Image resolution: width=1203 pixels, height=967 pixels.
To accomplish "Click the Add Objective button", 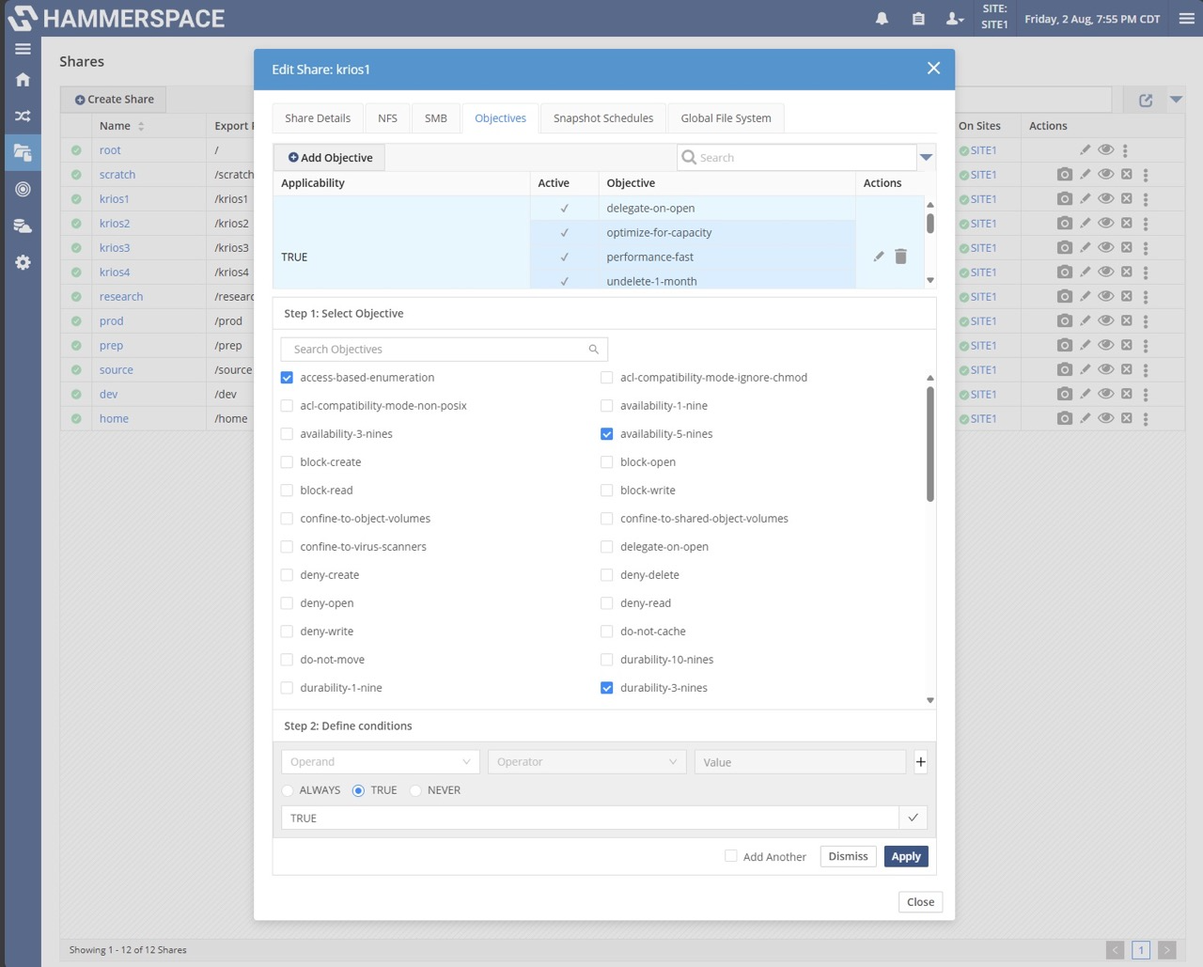I will (328, 157).
